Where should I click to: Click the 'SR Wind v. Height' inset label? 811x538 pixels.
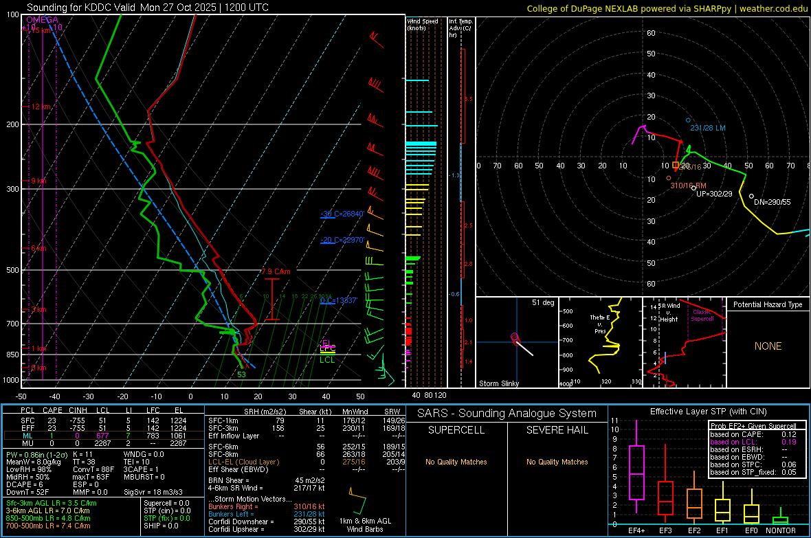pos(669,313)
